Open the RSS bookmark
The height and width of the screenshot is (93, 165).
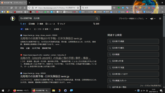point(47,12)
